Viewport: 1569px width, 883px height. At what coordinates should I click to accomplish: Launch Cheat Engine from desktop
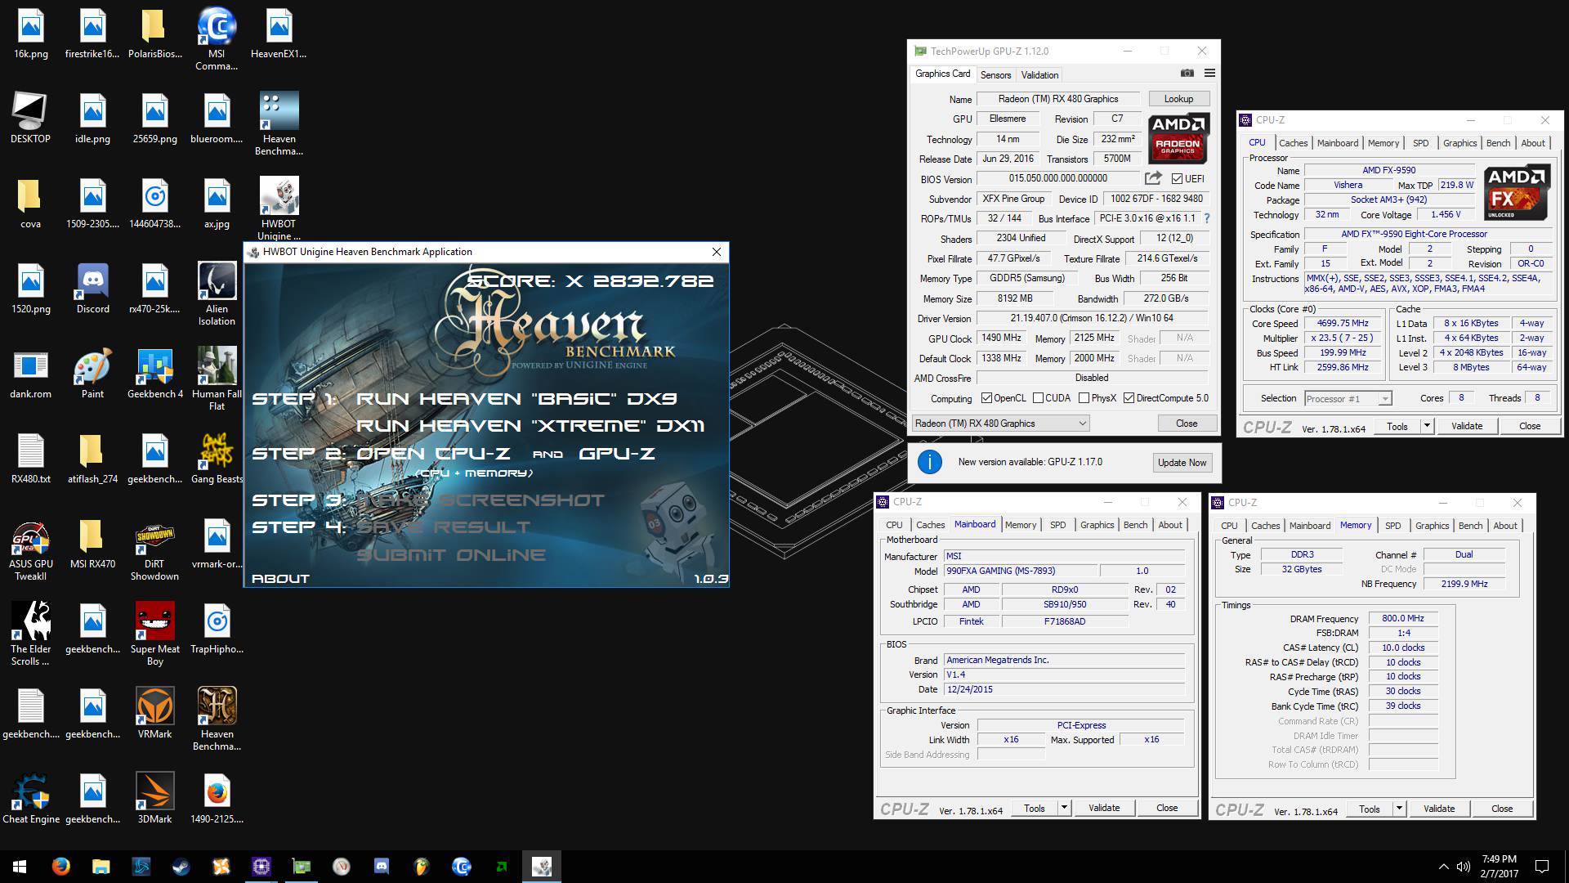point(31,798)
